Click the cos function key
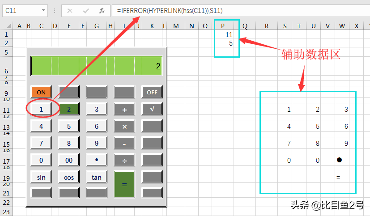This screenshot has height=216, width=370. point(68,177)
